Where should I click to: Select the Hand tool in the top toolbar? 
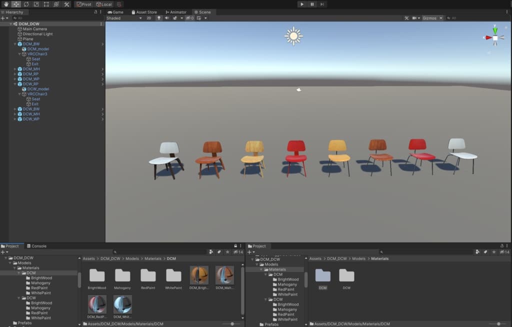6,4
